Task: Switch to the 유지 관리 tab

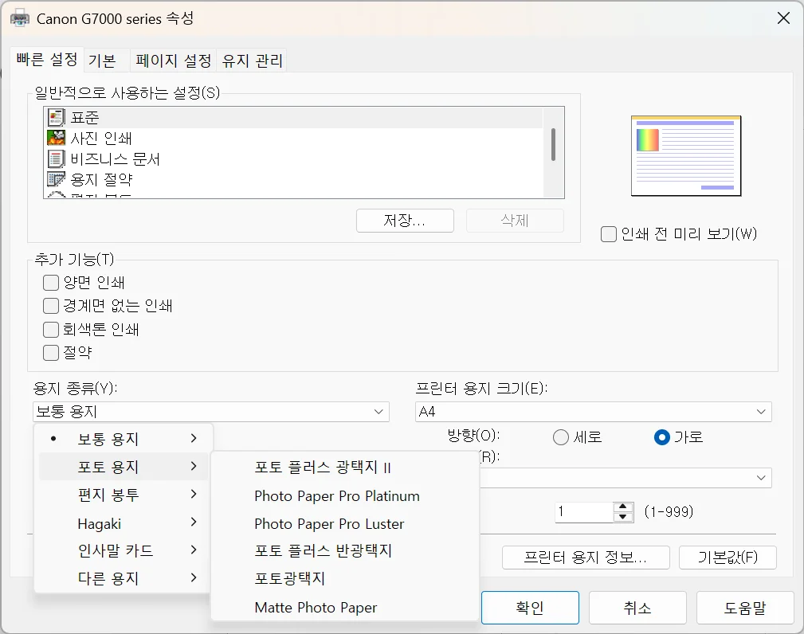Action: 250,60
